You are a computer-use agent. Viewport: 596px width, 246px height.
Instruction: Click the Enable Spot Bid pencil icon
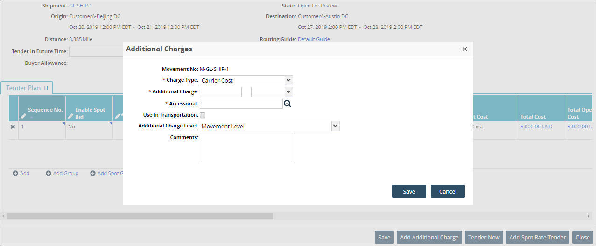pos(70,116)
